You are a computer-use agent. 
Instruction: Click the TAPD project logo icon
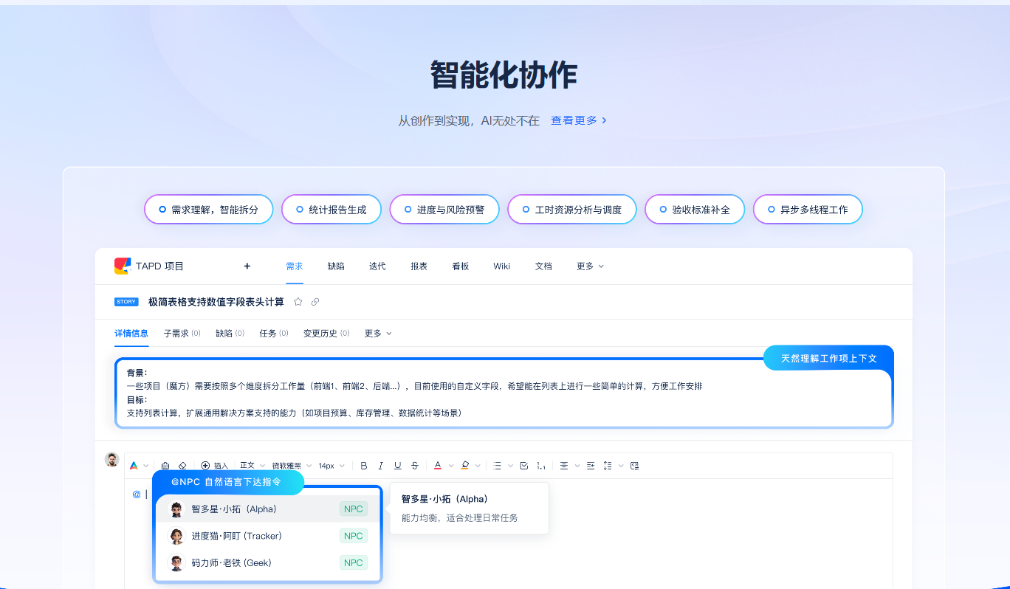pos(122,266)
